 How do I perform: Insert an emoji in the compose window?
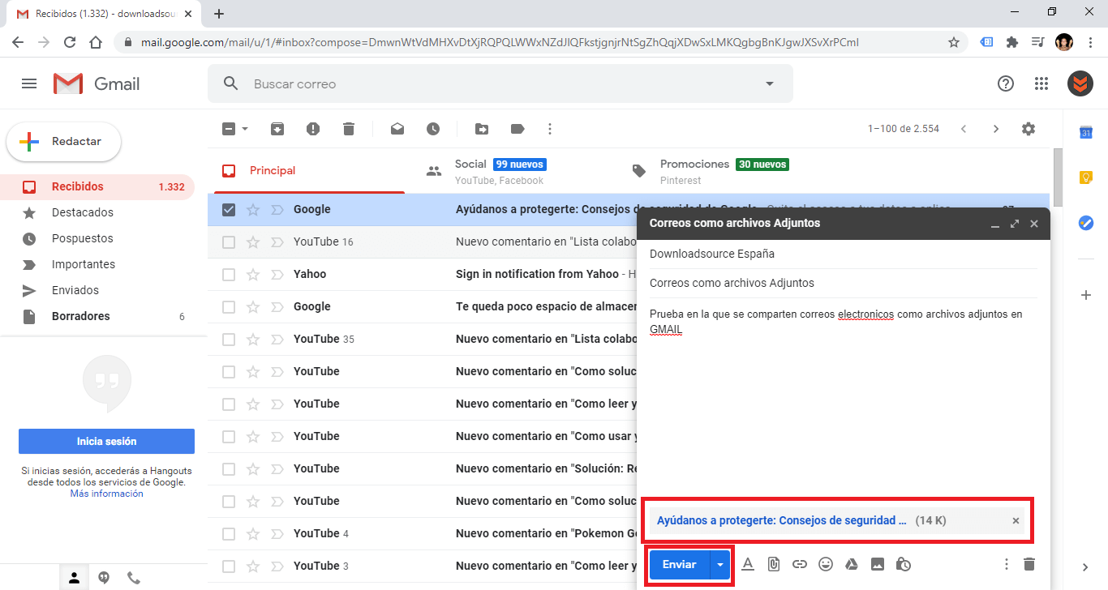[826, 564]
